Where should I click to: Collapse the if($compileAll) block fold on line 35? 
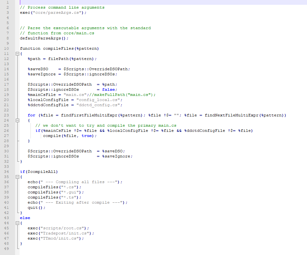[17, 177]
